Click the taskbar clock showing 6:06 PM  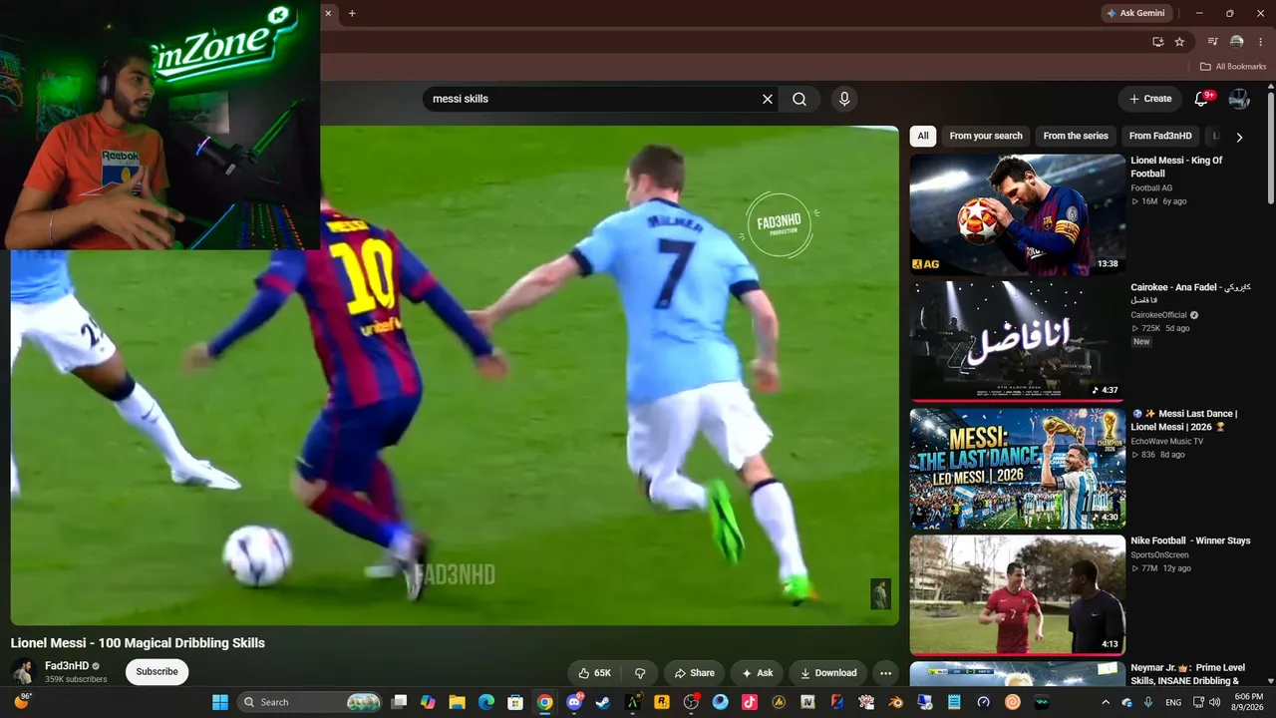point(1248,702)
